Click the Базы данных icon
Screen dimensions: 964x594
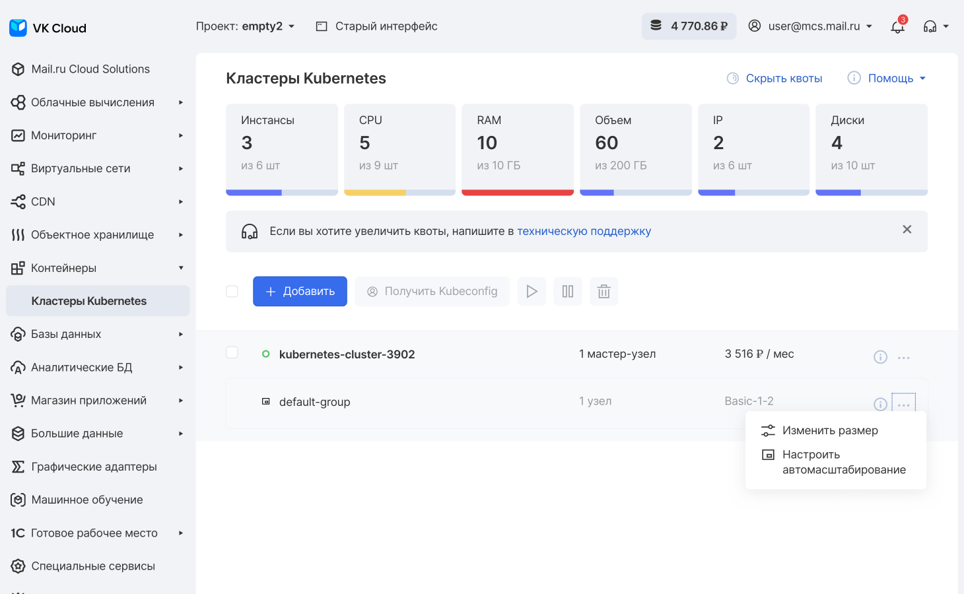click(x=18, y=334)
